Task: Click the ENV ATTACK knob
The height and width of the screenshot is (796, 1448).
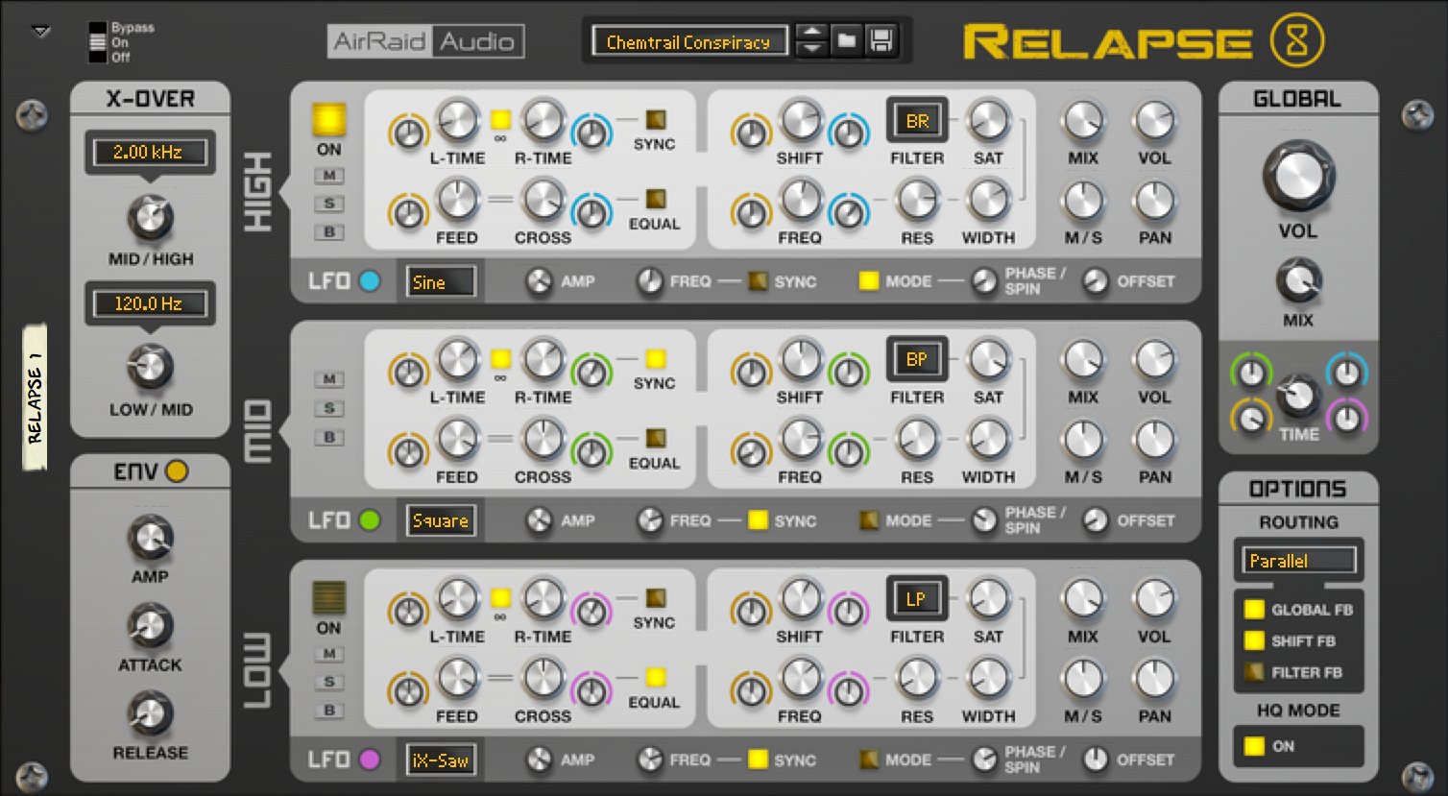Action: [x=150, y=626]
